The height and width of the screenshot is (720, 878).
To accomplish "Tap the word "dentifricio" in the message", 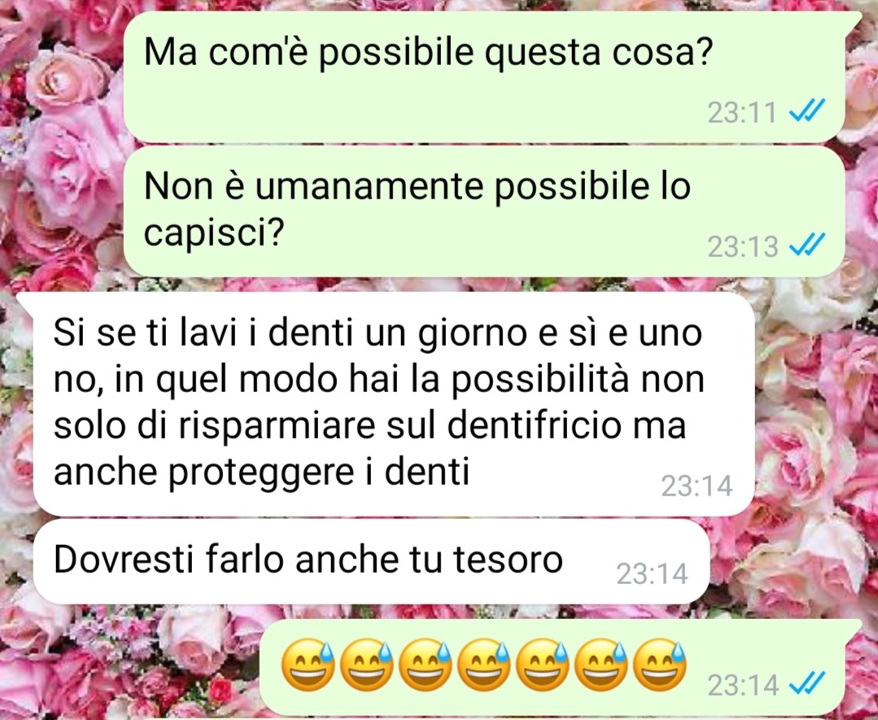I will [535, 425].
